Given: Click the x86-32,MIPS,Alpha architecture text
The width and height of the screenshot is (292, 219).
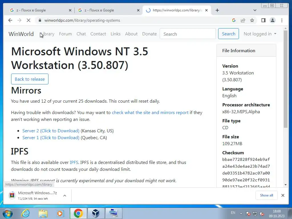Looking at the screenshot, I should point(241,112).
